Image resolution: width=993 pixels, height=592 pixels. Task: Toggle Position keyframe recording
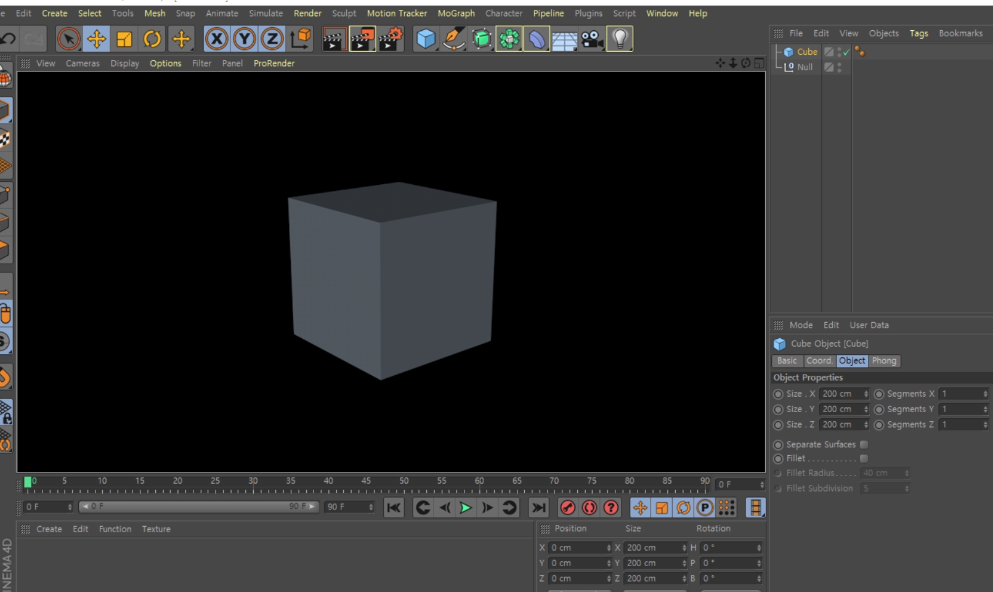tap(640, 508)
